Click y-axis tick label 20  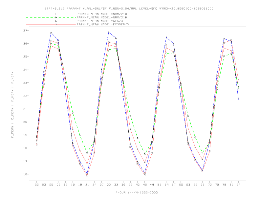point(25,122)
